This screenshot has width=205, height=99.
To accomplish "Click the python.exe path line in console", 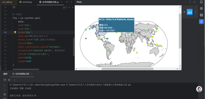I will tap(70, 85).
